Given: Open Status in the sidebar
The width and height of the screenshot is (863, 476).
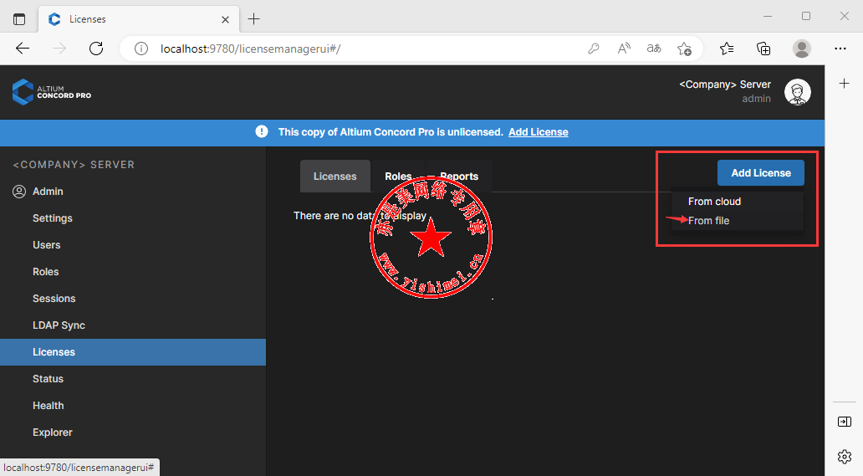Looking at the screenshot, I should 48,379.
